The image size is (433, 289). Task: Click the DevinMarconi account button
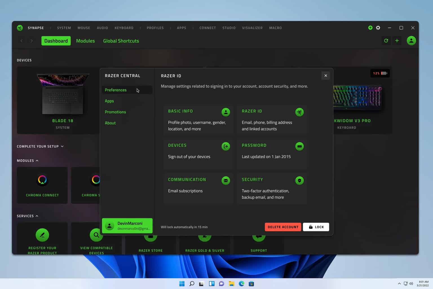[x=127, y=225]
